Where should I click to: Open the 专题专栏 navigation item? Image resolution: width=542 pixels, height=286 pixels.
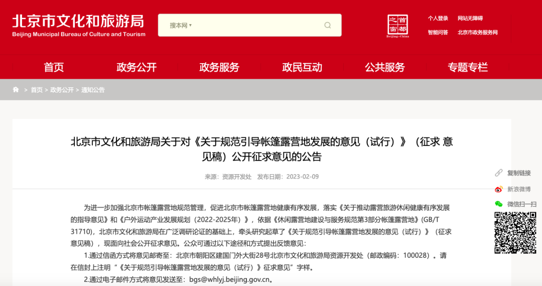[x=468, y=67]
